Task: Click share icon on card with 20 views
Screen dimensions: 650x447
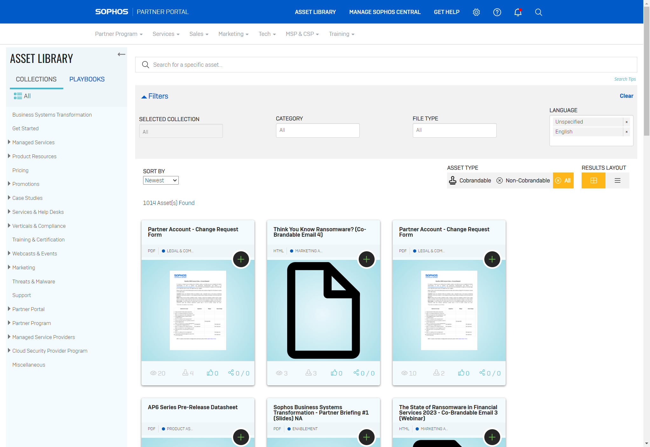Action: pyautogui.click(x=231, y=373)
